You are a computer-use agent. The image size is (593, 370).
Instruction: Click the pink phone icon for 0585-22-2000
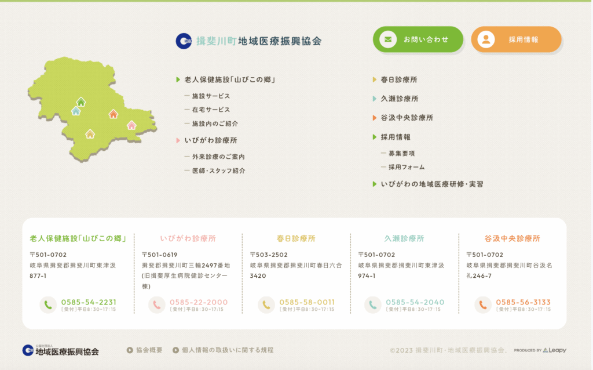click(x=156, y=304)
